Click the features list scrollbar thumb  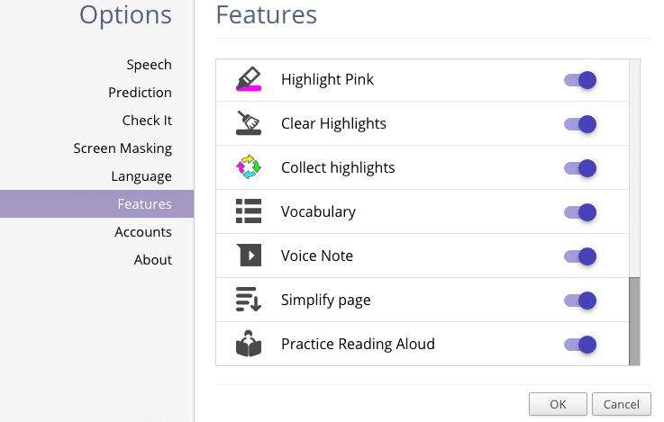tap(634, 321)
